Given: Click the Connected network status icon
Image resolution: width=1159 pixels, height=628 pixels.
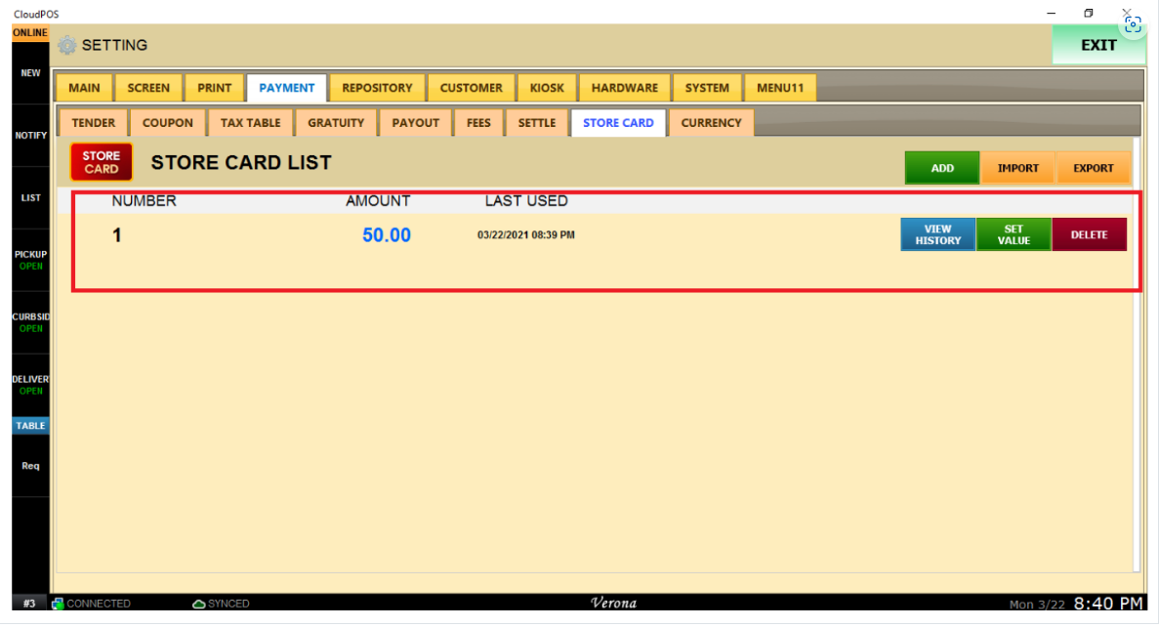Looking at the screenshot, I should (58, 604).
